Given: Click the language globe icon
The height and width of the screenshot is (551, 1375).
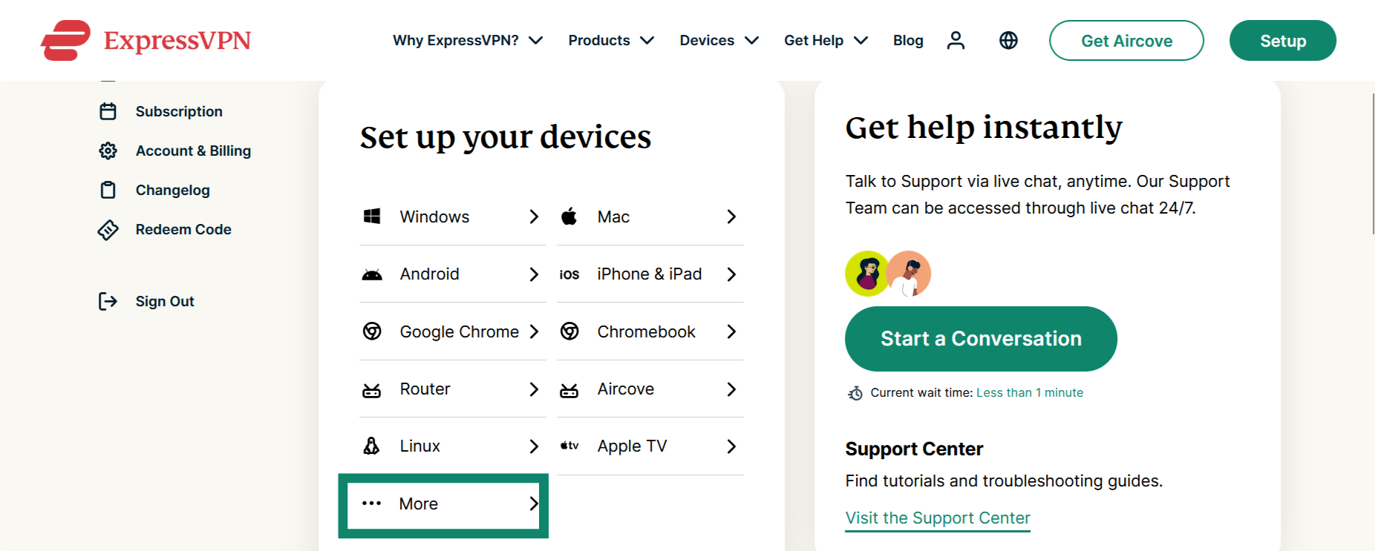Looking at the screenshot, I should click(1007, 41).
